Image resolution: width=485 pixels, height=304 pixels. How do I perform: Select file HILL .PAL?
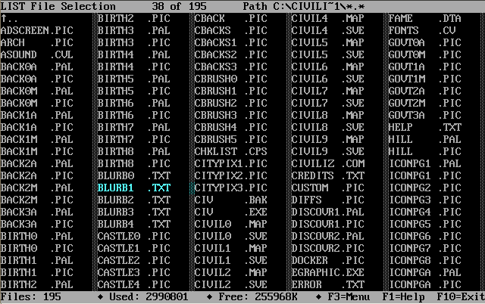click(x=424, y=139)
